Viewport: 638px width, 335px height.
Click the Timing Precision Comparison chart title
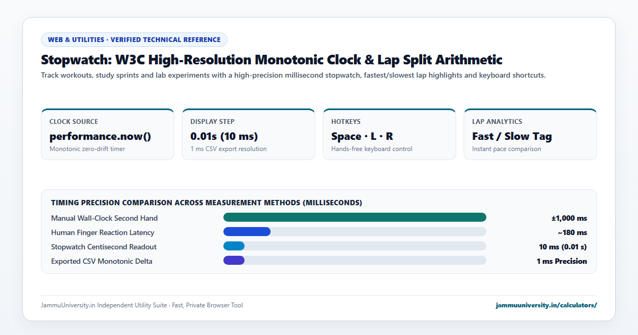206,203
